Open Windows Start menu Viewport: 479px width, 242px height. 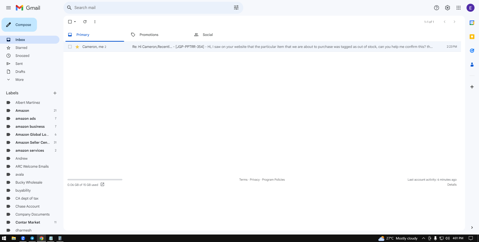4,238
